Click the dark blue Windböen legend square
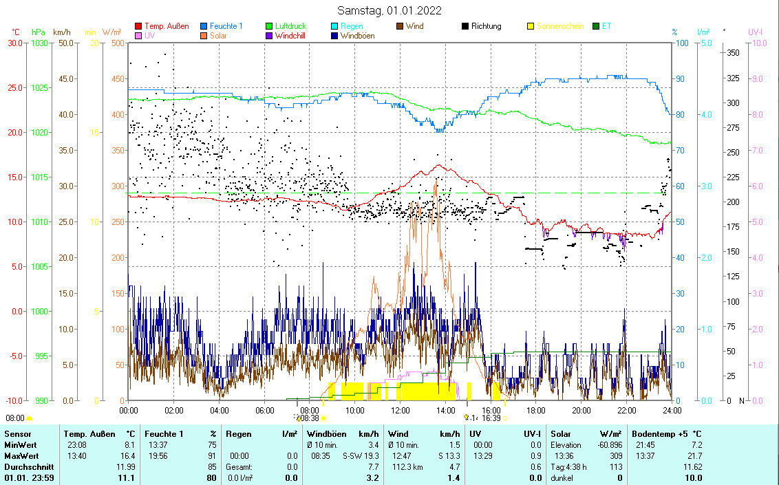This screenshot has width=779, height=485. tap(334, 36)
